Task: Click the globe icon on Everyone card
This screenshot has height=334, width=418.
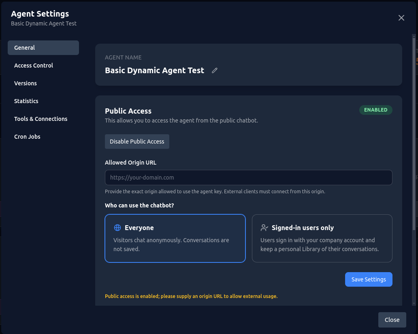Action: [x=117, y=228]
